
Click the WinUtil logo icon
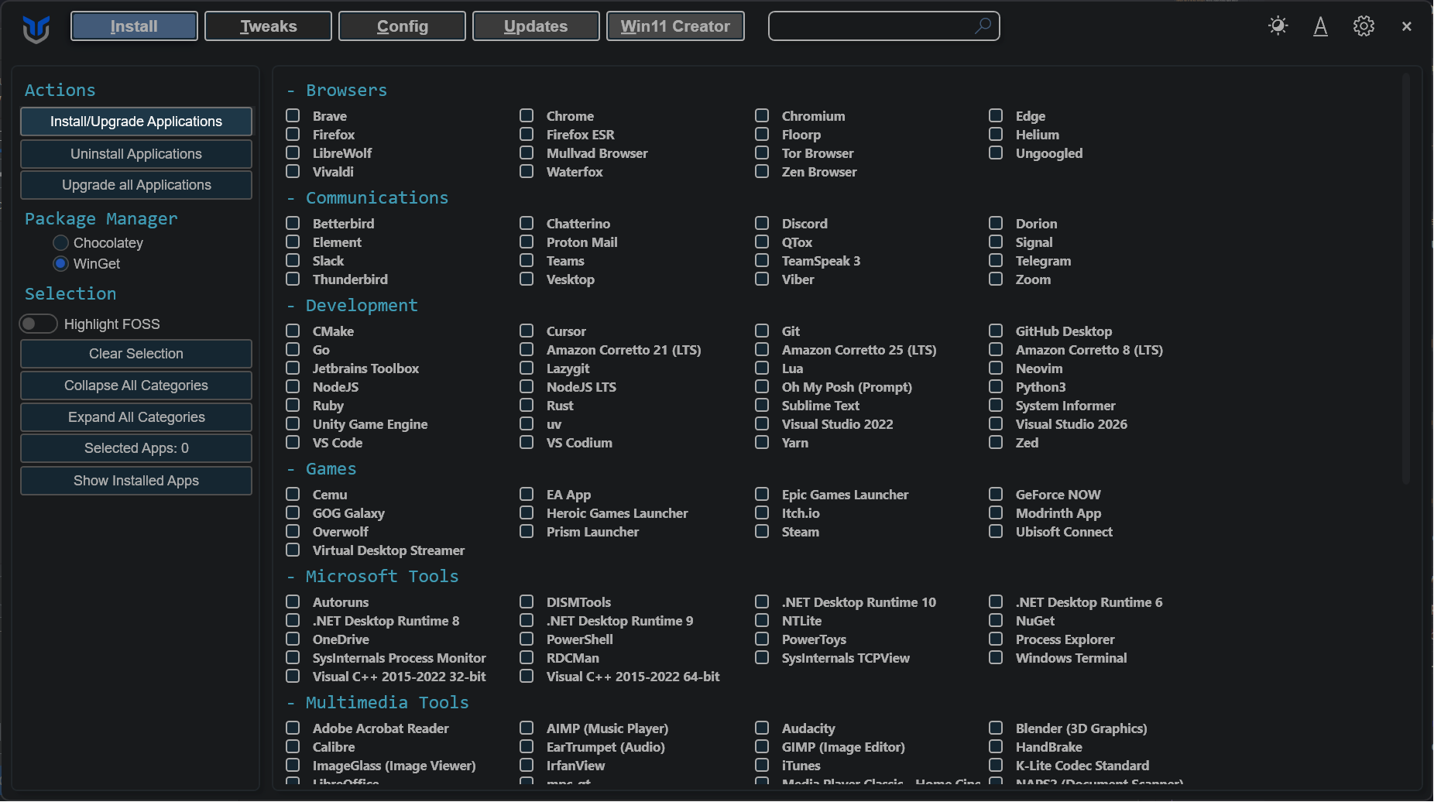click(36, 29)
